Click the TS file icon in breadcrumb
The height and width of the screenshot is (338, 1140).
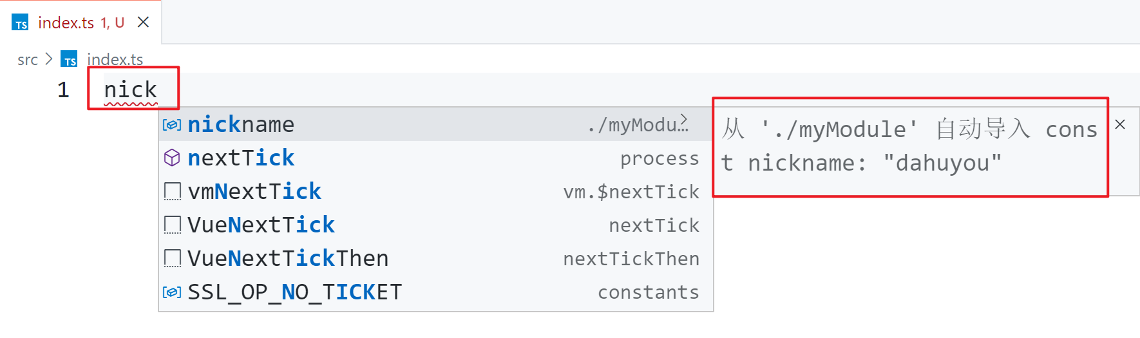(70, 59)
